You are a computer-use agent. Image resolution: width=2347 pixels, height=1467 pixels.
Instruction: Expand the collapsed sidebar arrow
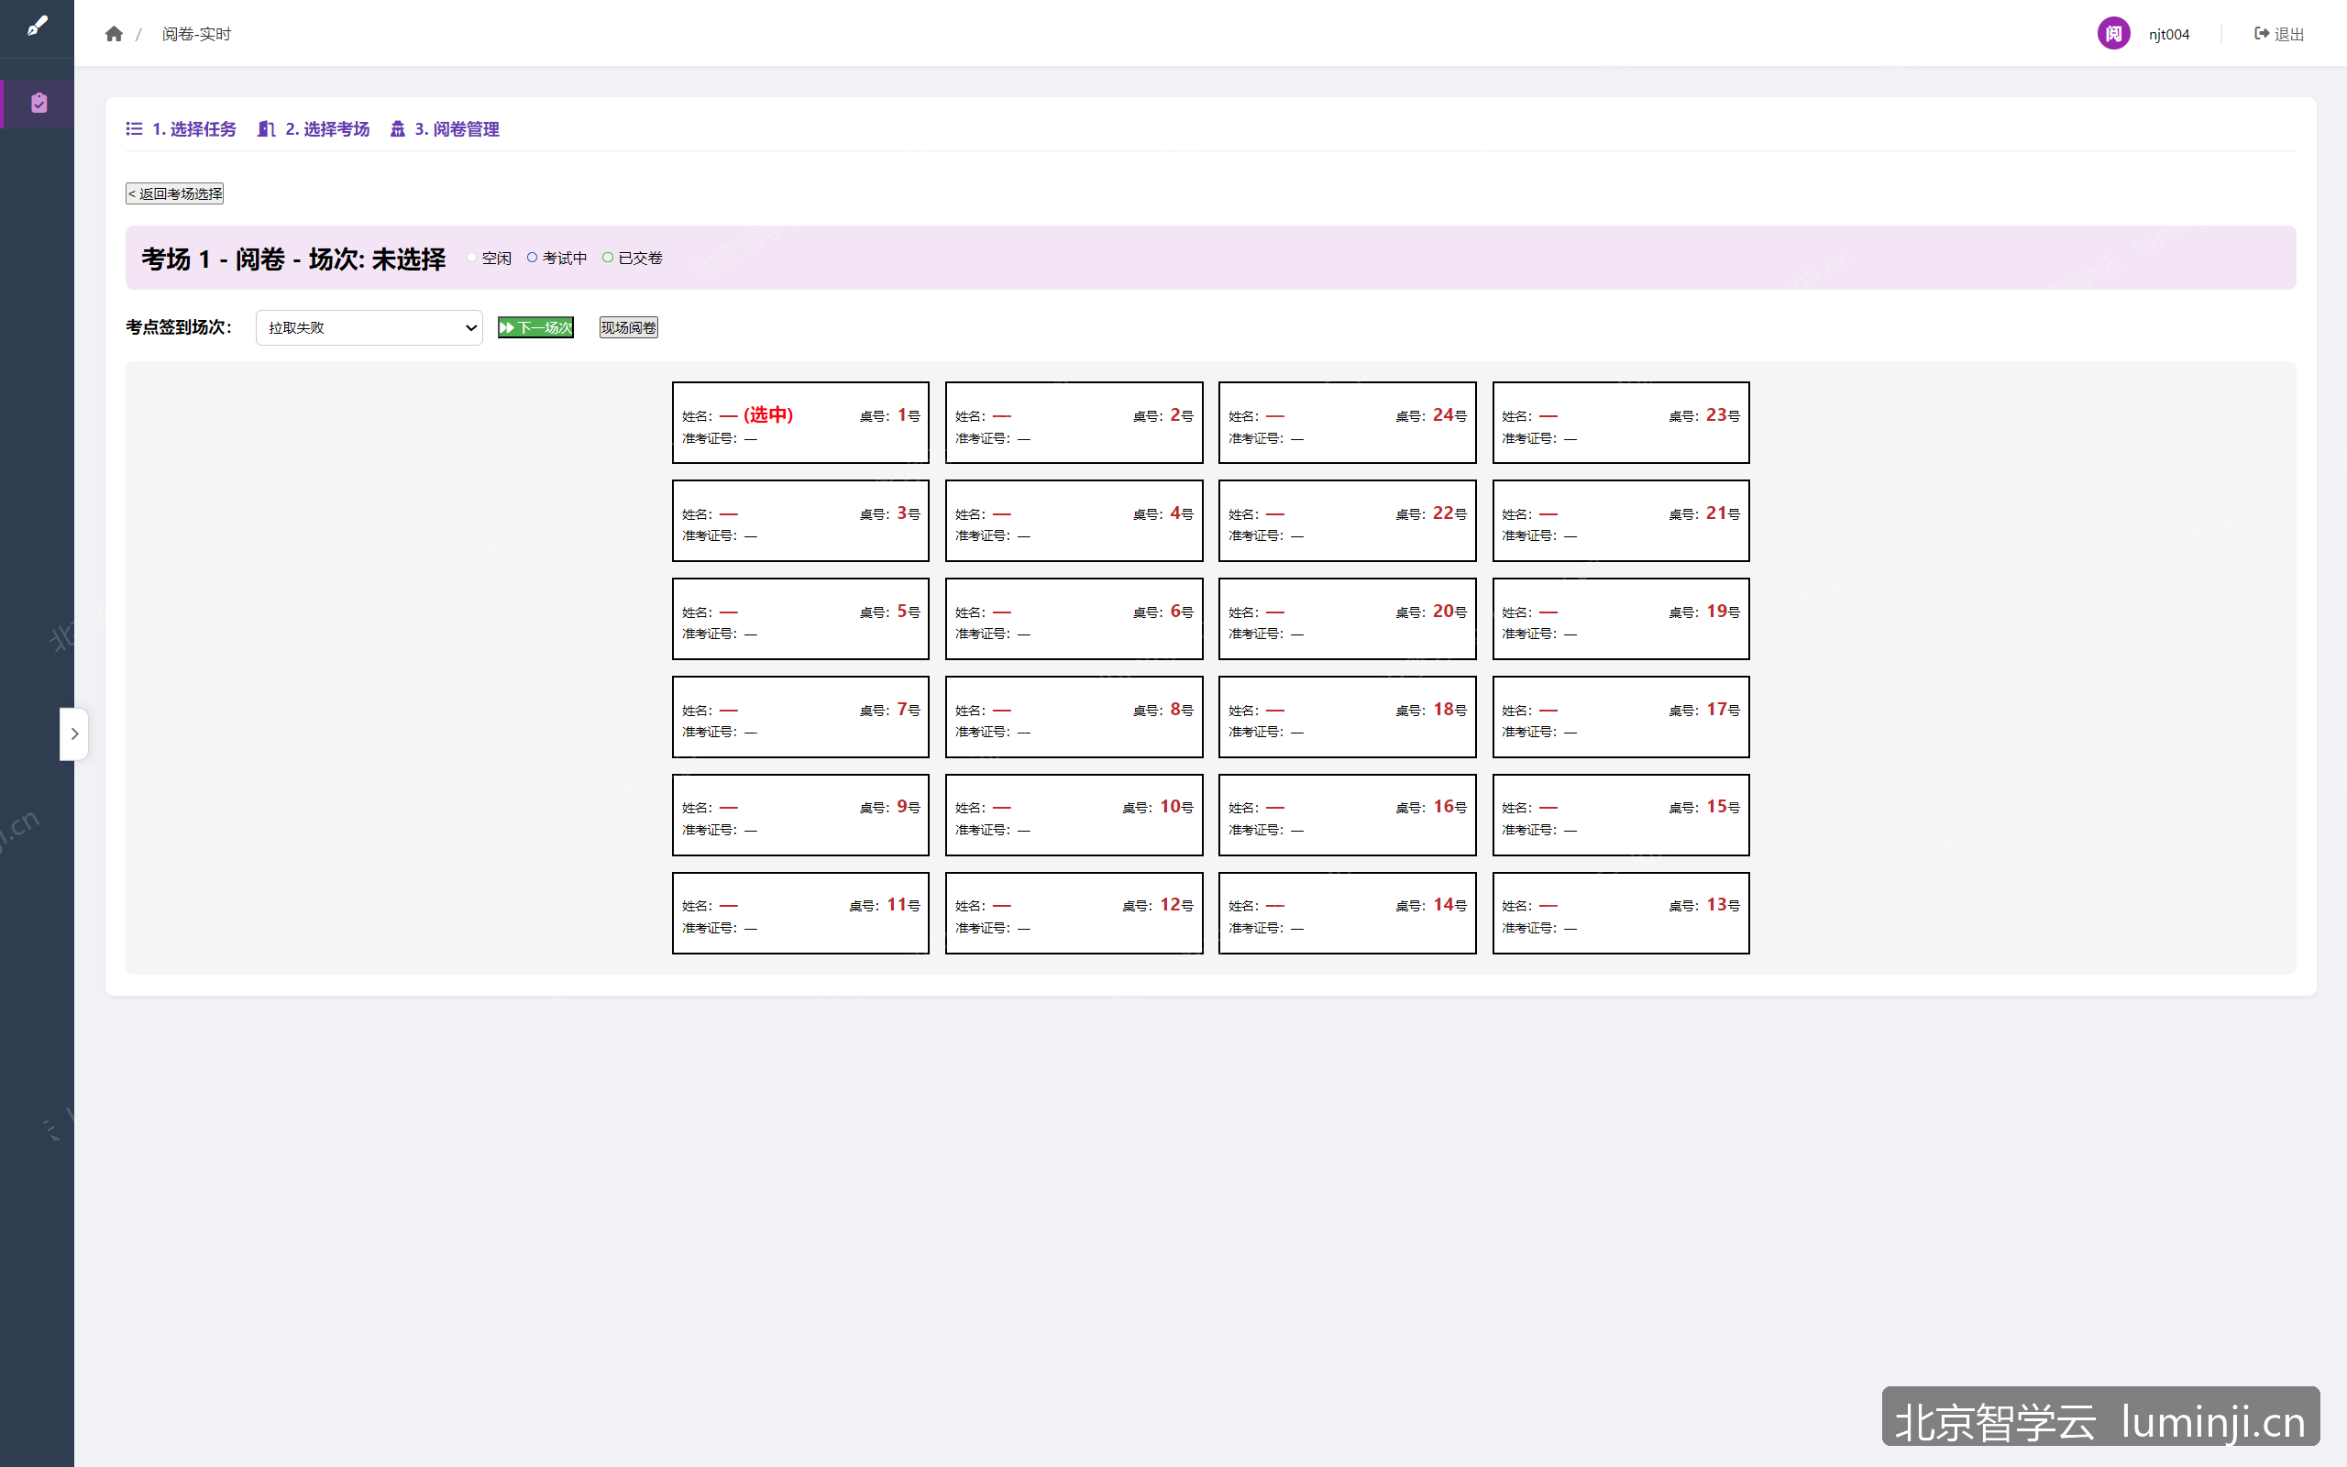point(73,734)
